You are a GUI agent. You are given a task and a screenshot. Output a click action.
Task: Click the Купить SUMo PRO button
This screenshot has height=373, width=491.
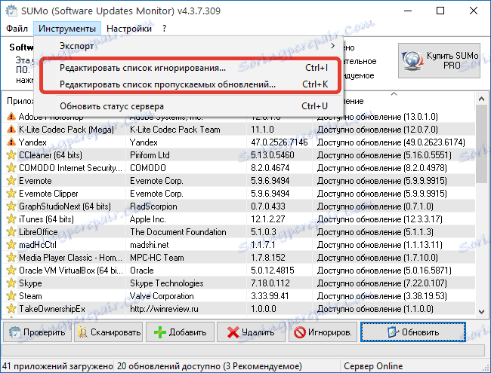[x=439, y=60]
